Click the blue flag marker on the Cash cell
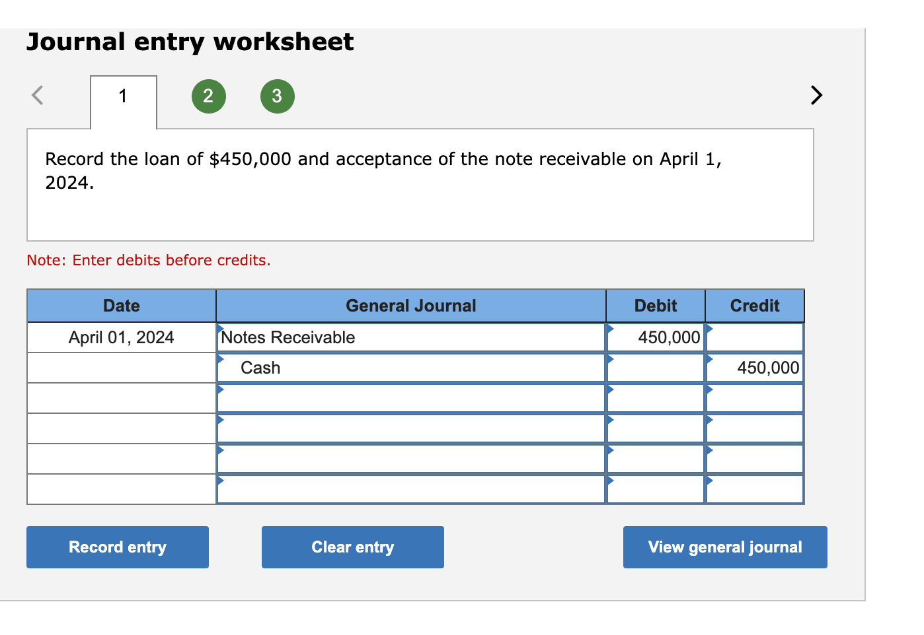Viewport: 924px width, 635px height. pos(219,358)
